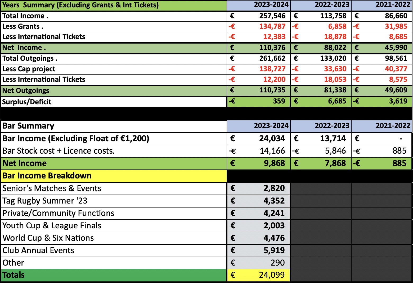The height and width of the screenshot is (283, 413).
Task: Select the Bar Income value 13,714
Action: pyautogui.click(x=333, y=139)
